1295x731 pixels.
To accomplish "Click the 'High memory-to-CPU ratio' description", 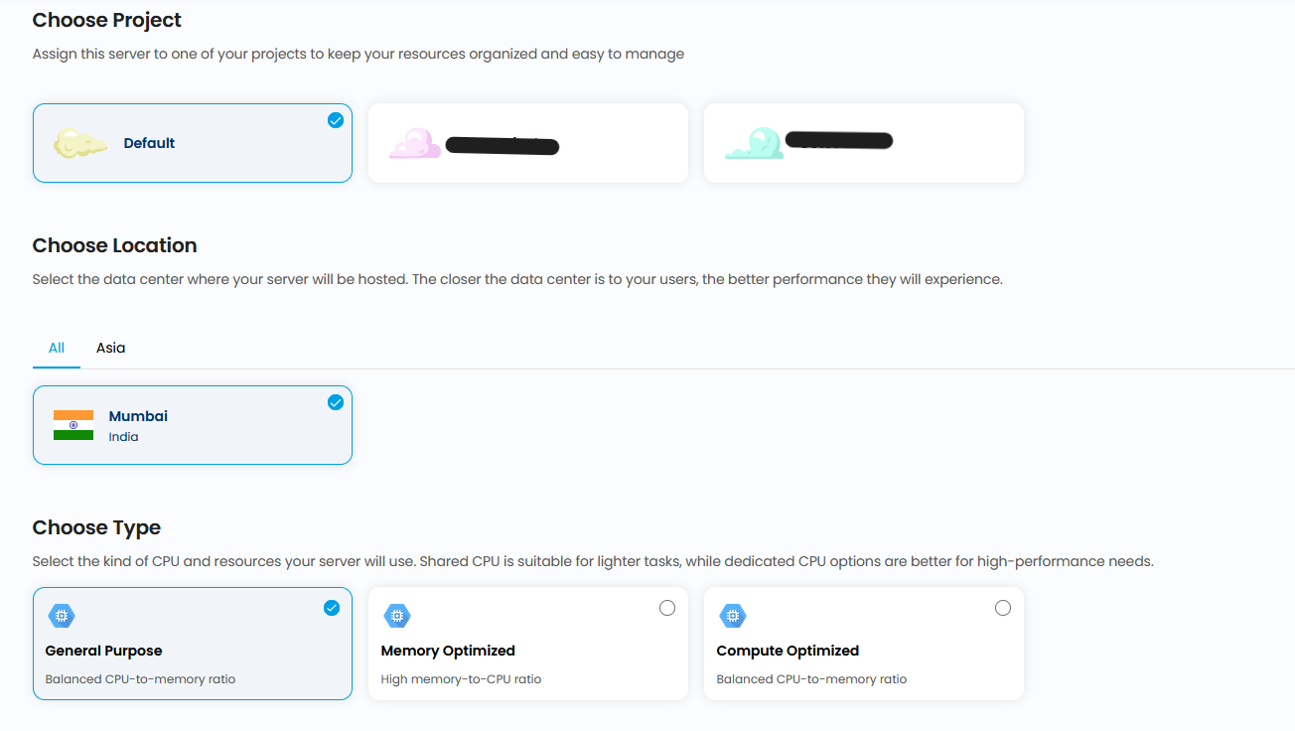I will [x=461, y=679].
